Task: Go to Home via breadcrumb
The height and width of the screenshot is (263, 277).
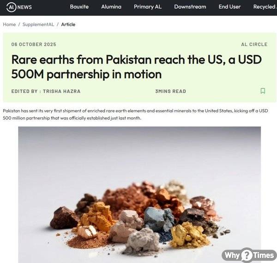Action: coord(9,24)
